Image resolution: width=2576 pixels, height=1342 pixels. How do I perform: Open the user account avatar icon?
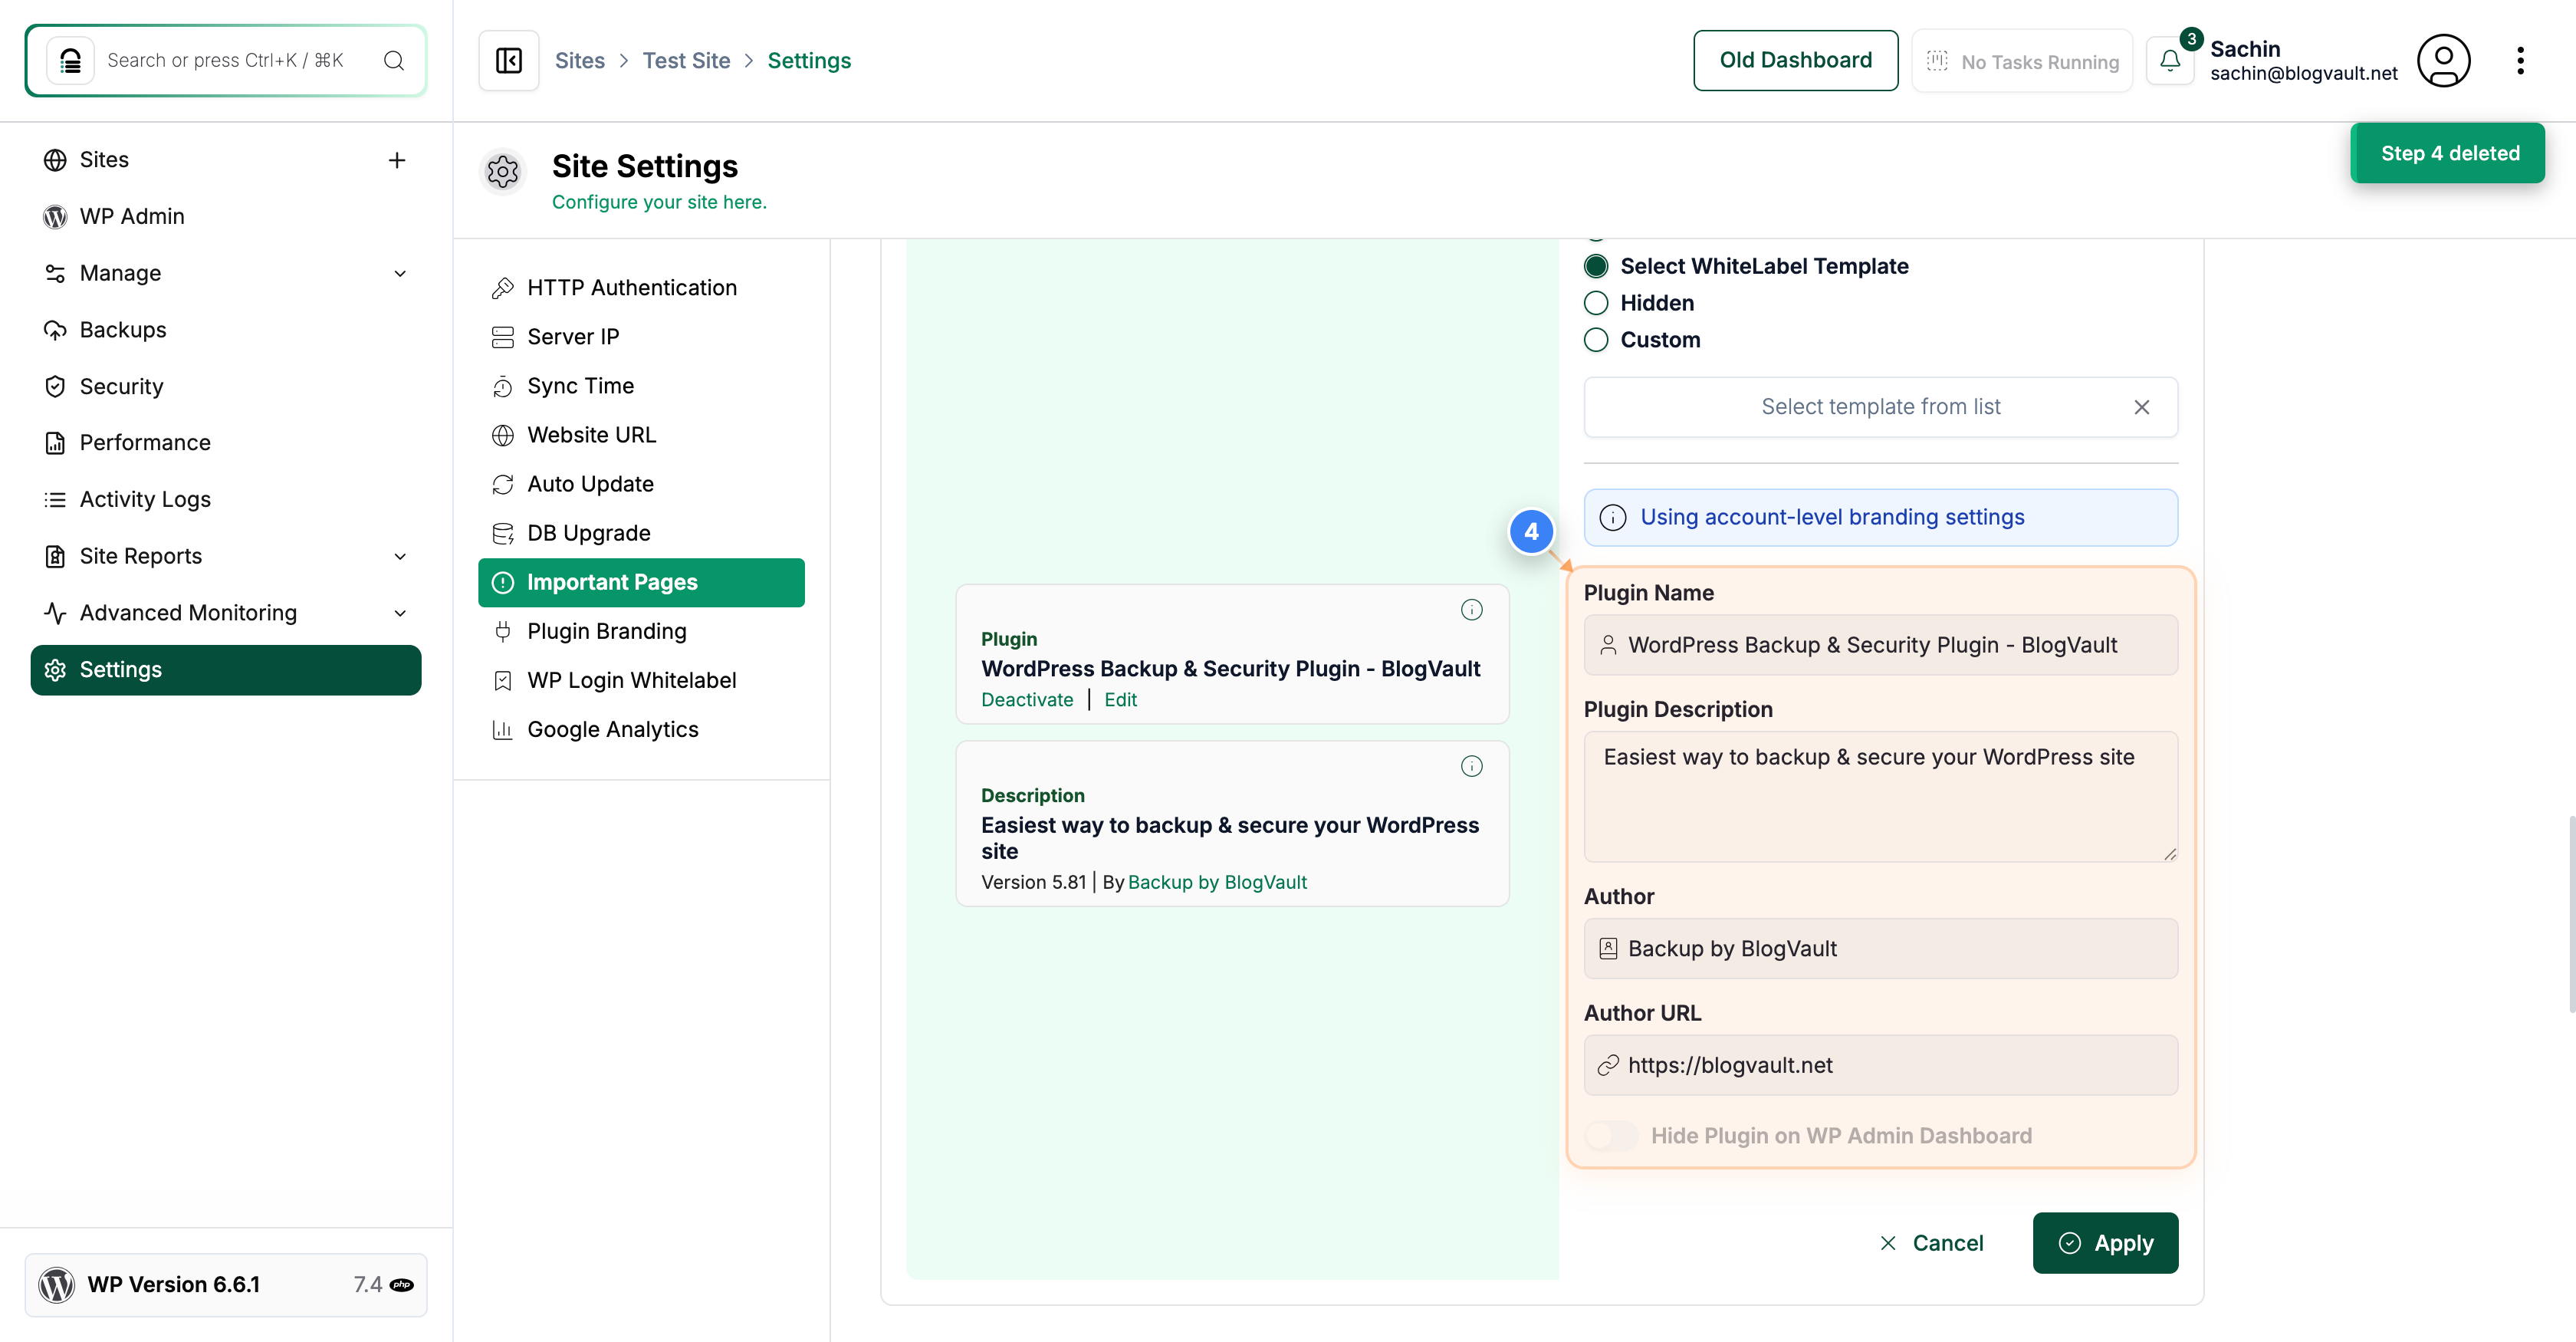click(2444, 60)
